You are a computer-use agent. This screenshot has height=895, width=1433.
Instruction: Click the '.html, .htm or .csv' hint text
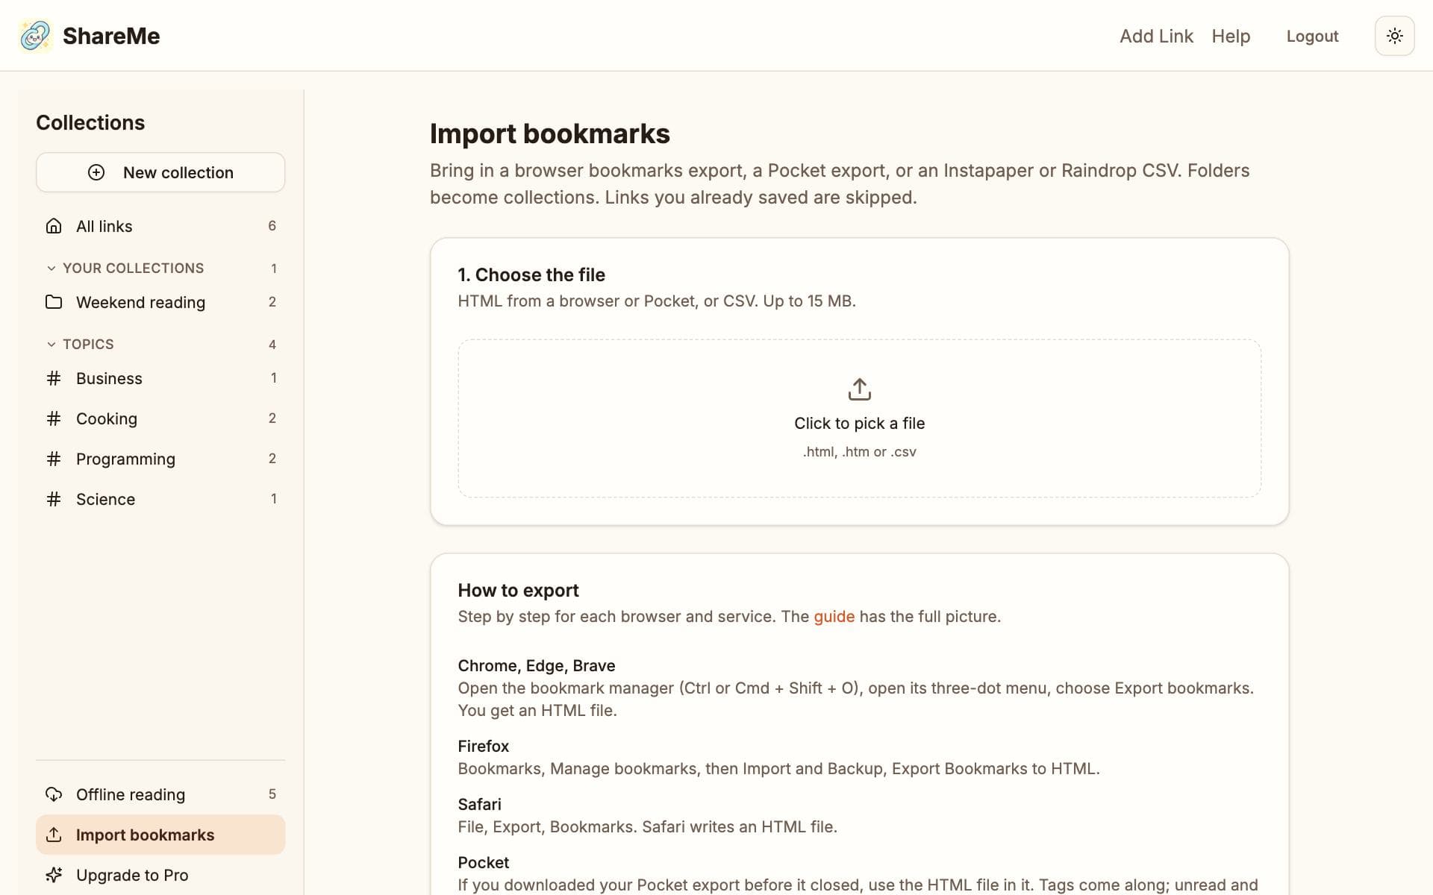(x=860, y=452)
